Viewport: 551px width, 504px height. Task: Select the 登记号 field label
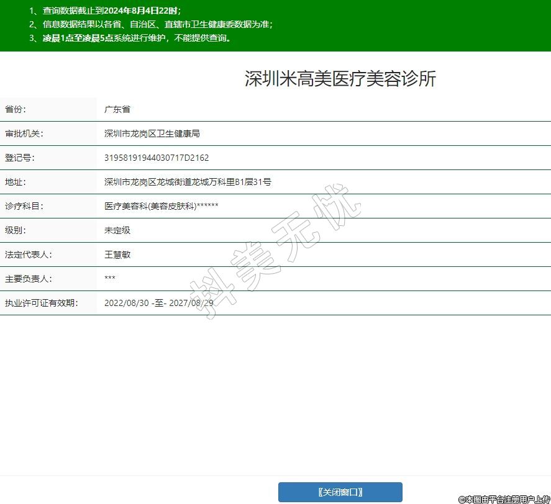[20, 158]
